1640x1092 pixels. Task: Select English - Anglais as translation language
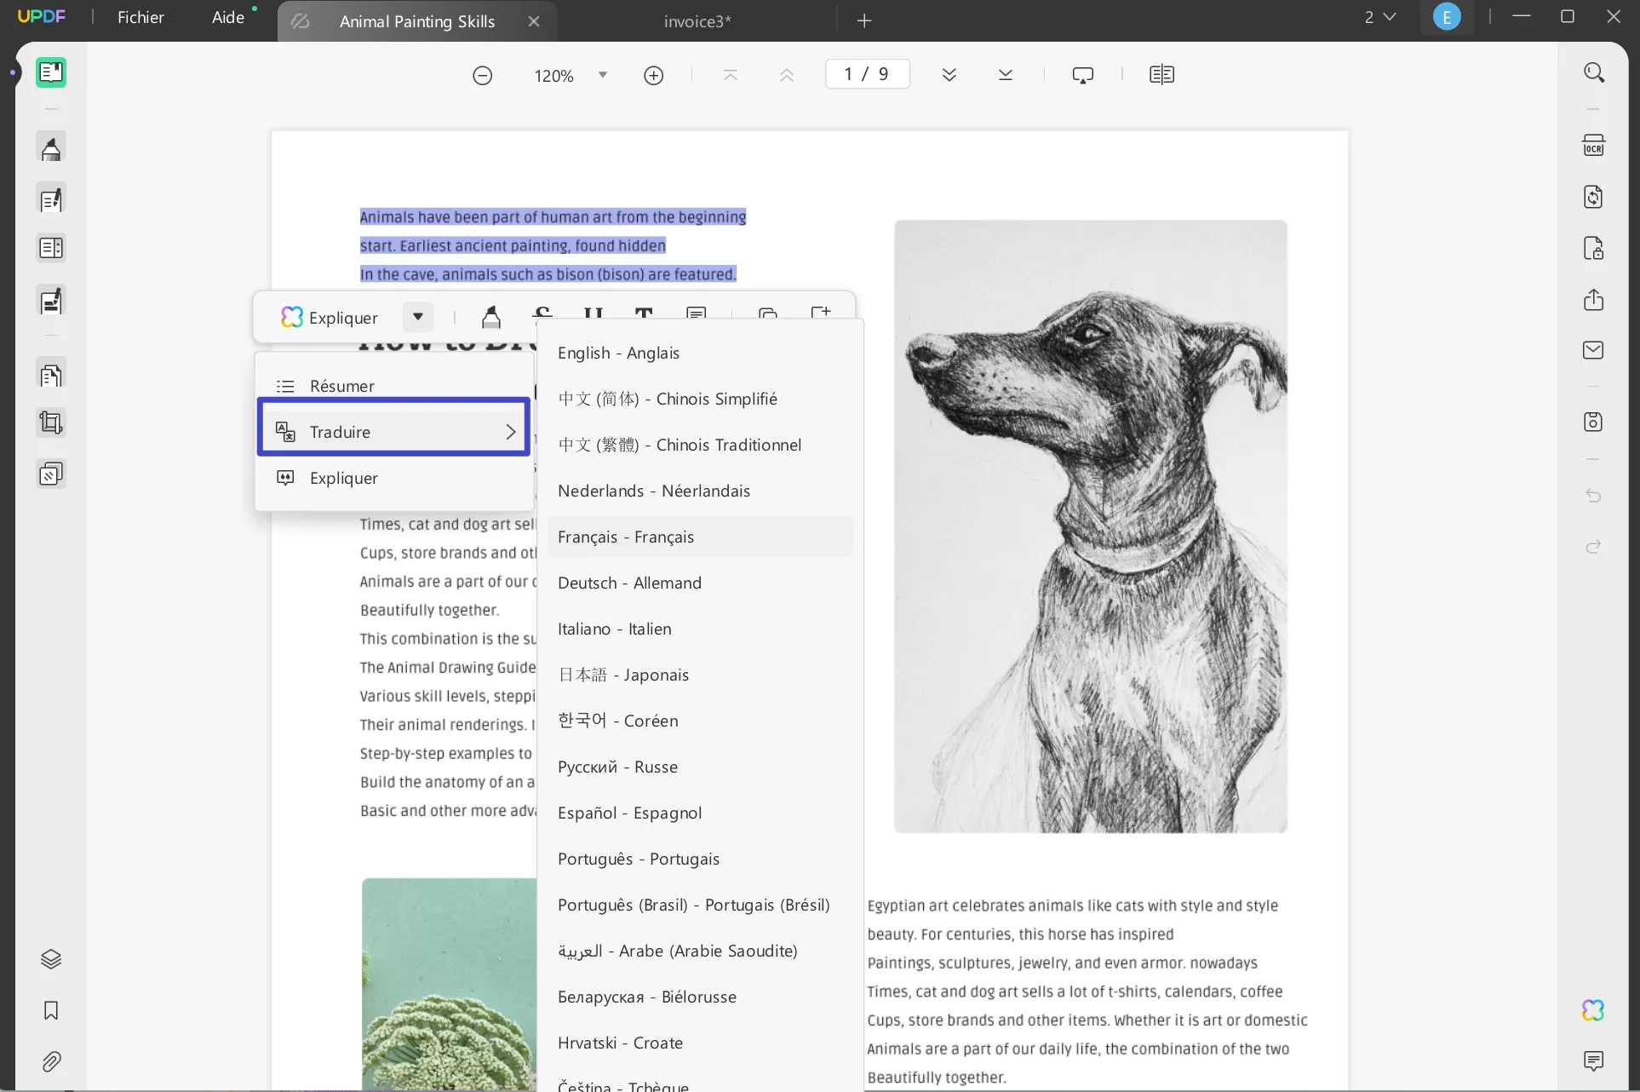700,353
